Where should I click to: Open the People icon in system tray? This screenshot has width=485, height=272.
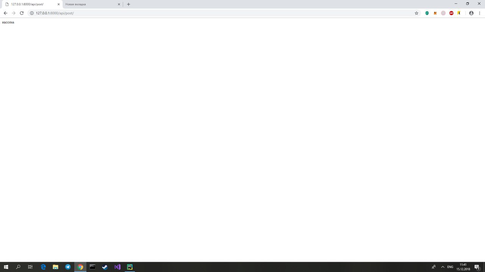pyautogui.click(x=433, y=267)
